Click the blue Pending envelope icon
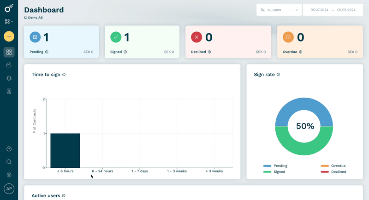369x200 pixels. tap(35, 37)
